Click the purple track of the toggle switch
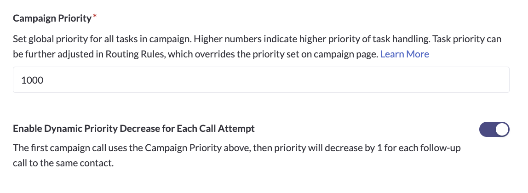This screenshot has width=528, height=193. (487, 129)
